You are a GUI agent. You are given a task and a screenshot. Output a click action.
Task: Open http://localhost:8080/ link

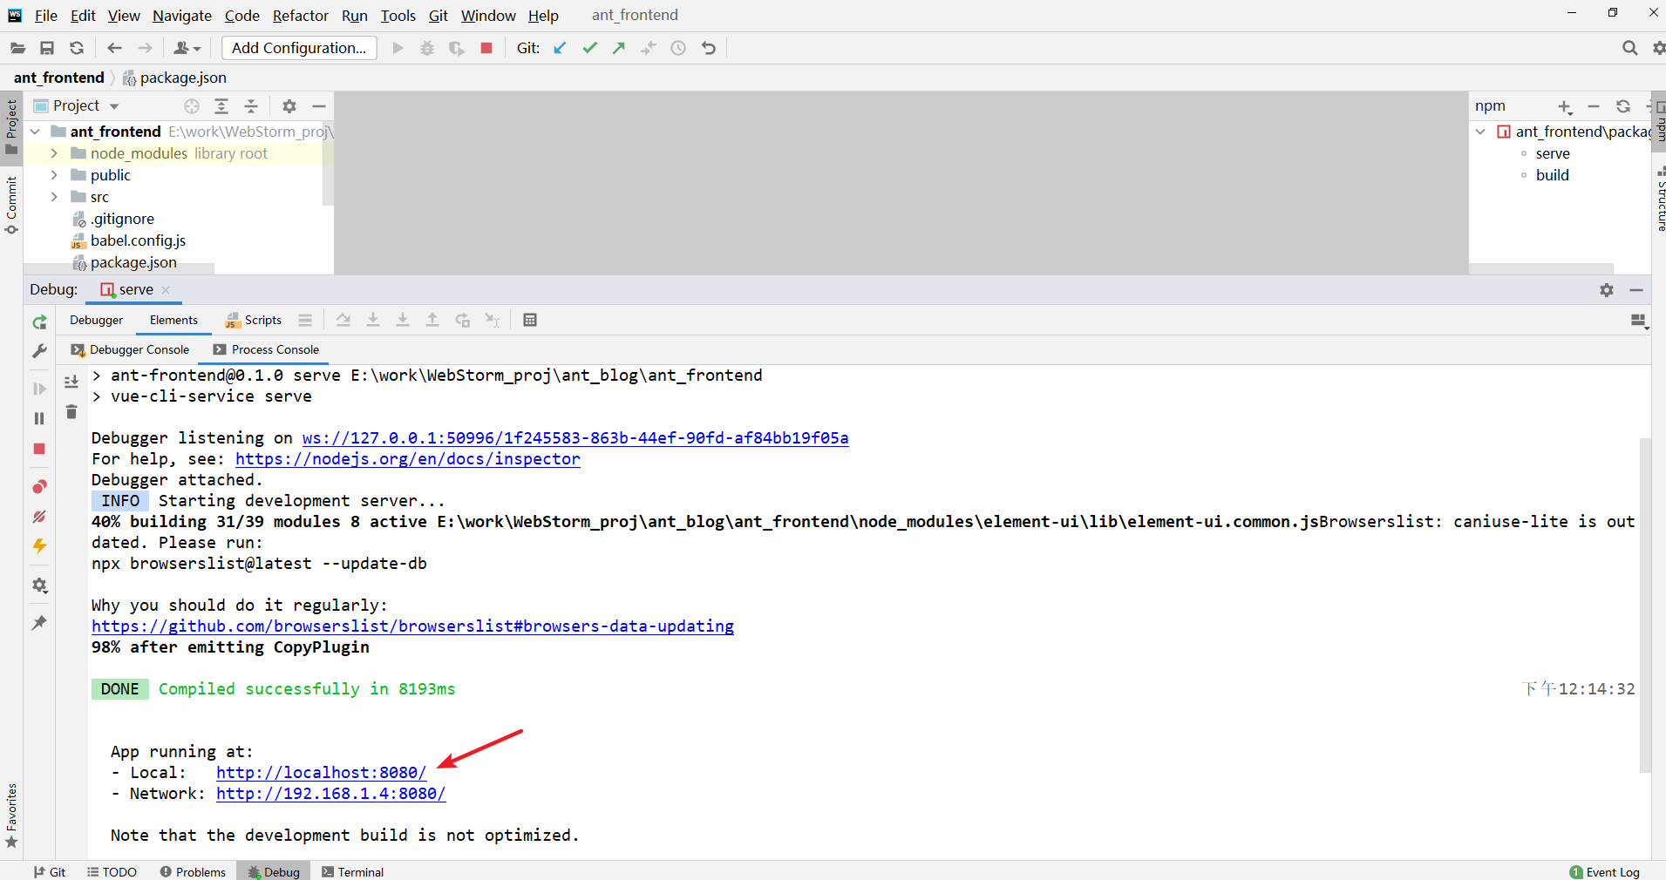coord(321,773)
